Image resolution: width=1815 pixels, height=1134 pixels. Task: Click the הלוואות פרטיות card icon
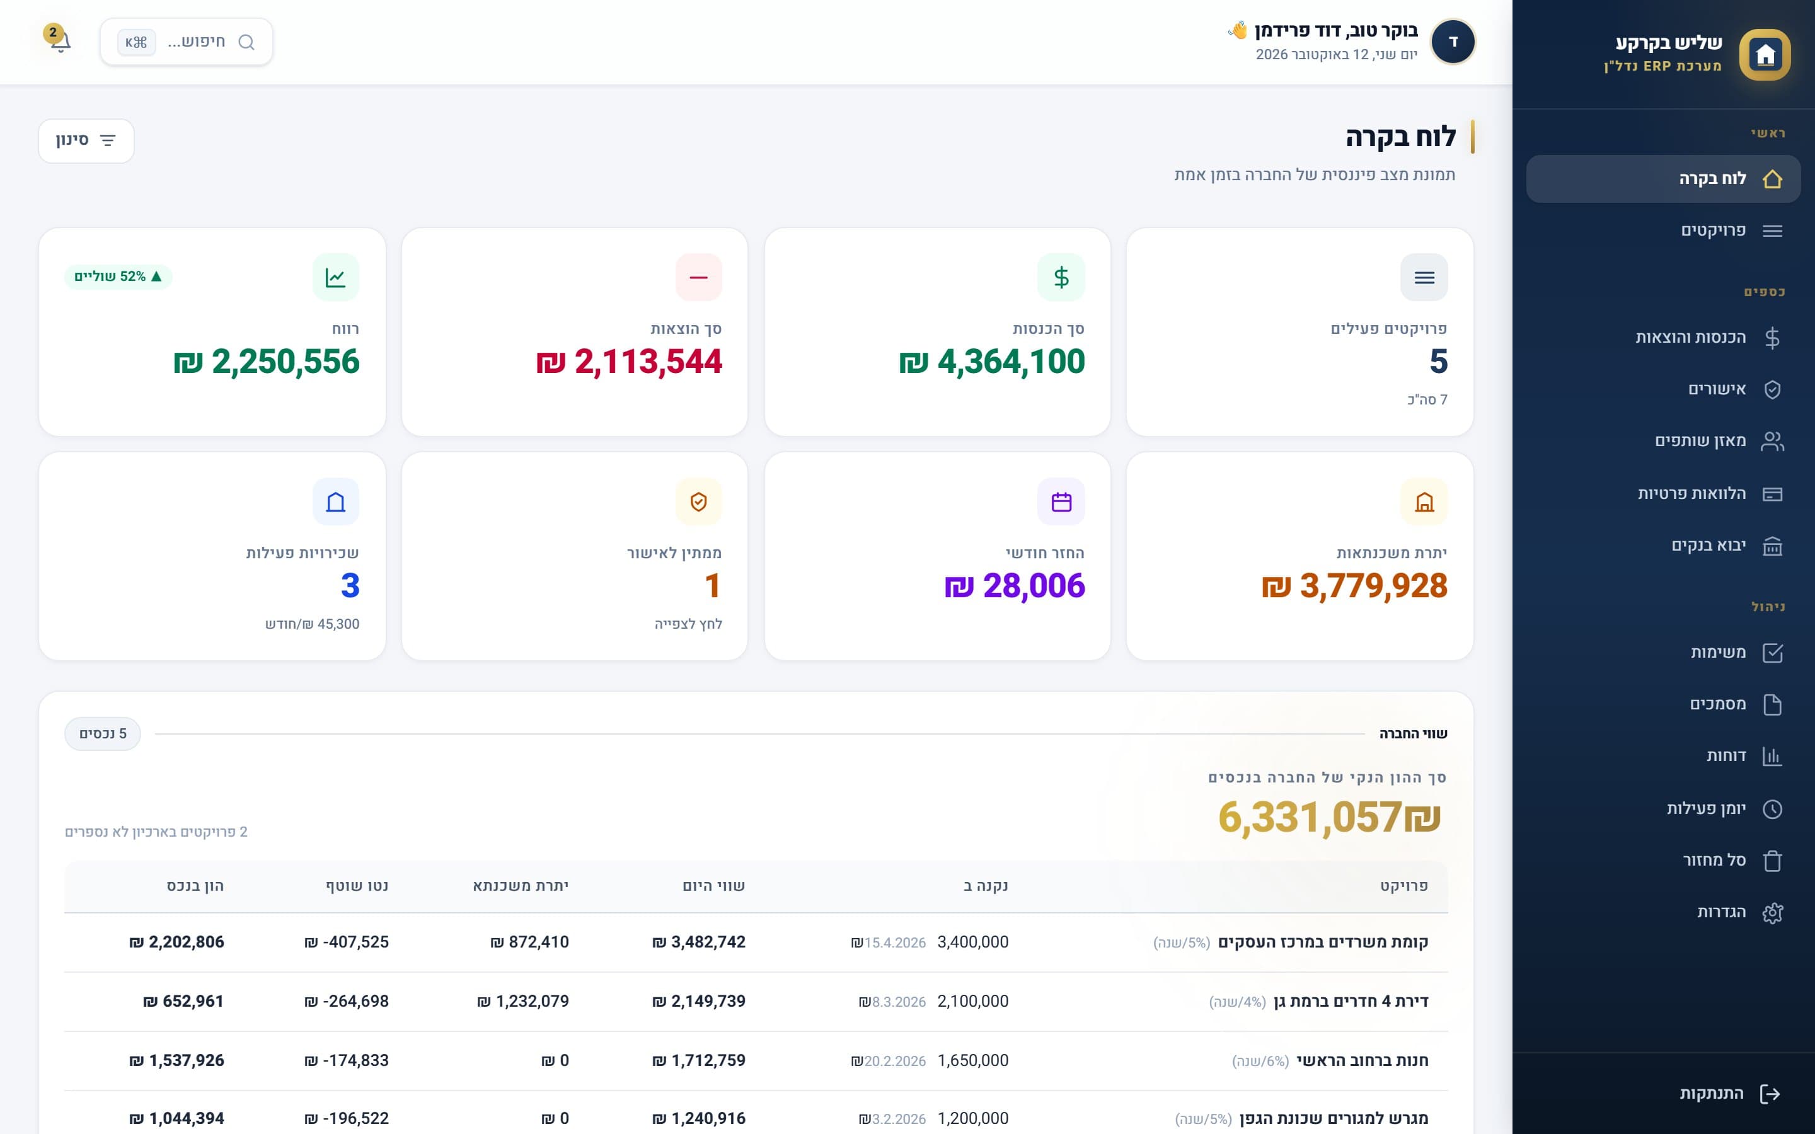coord(1772,493)
